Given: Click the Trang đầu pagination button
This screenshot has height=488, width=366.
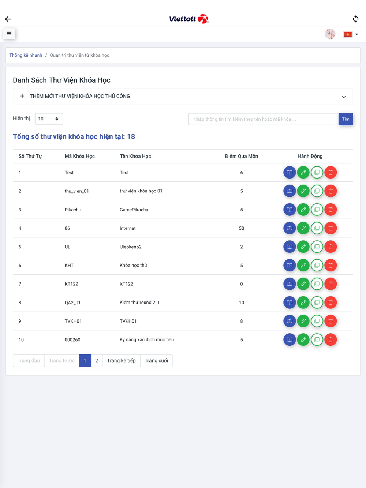Looking at the screenshot, I should tap(29, 361).
